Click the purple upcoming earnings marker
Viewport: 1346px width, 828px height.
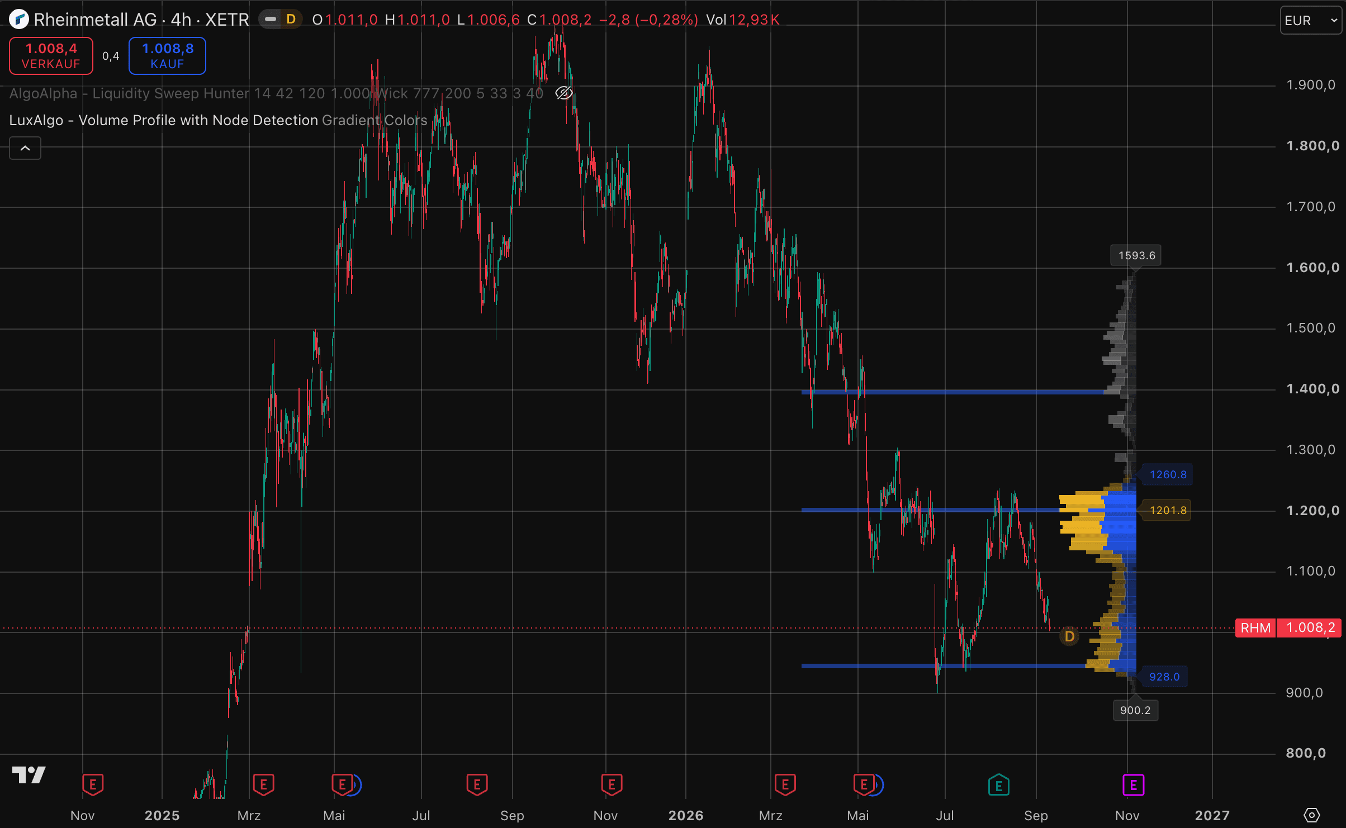(x=1133, y=785)
